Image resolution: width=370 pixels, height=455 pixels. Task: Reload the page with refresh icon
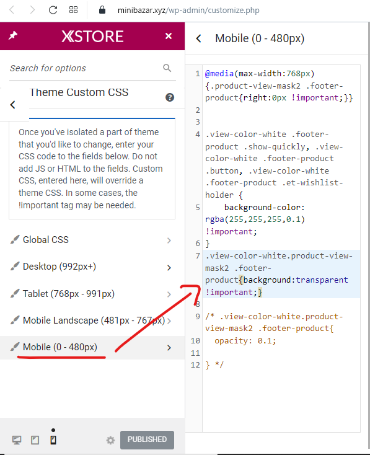(53, 10)
